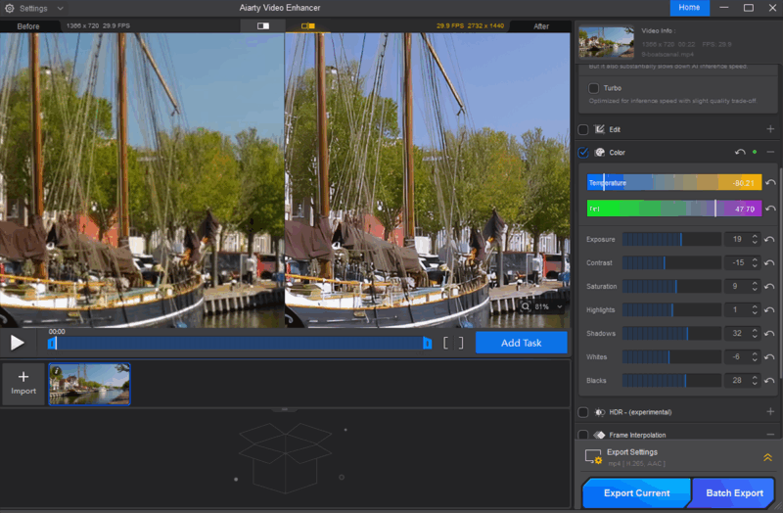The image size is (783, 513).
Task: Reset the Blacks adjustment
Action: tap(771, 381)
